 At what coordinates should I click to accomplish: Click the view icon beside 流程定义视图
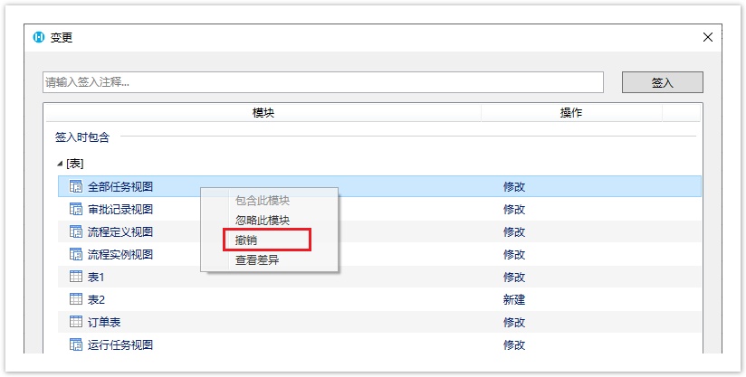click(76, 232)
